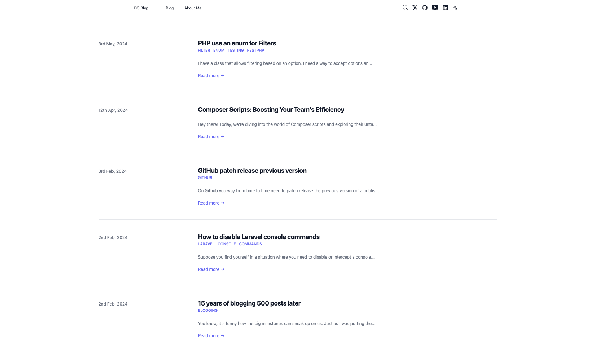Open the RSS feed icon

tap(455, 8)
